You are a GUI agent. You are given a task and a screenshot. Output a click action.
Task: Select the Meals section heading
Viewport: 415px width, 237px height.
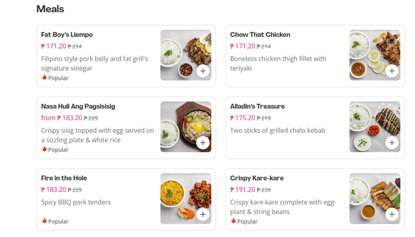[x=50, y=9]
